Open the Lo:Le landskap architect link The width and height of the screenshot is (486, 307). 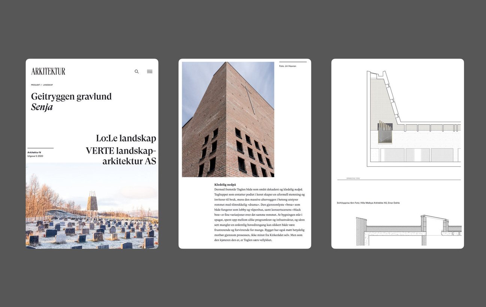pos(126,138)
